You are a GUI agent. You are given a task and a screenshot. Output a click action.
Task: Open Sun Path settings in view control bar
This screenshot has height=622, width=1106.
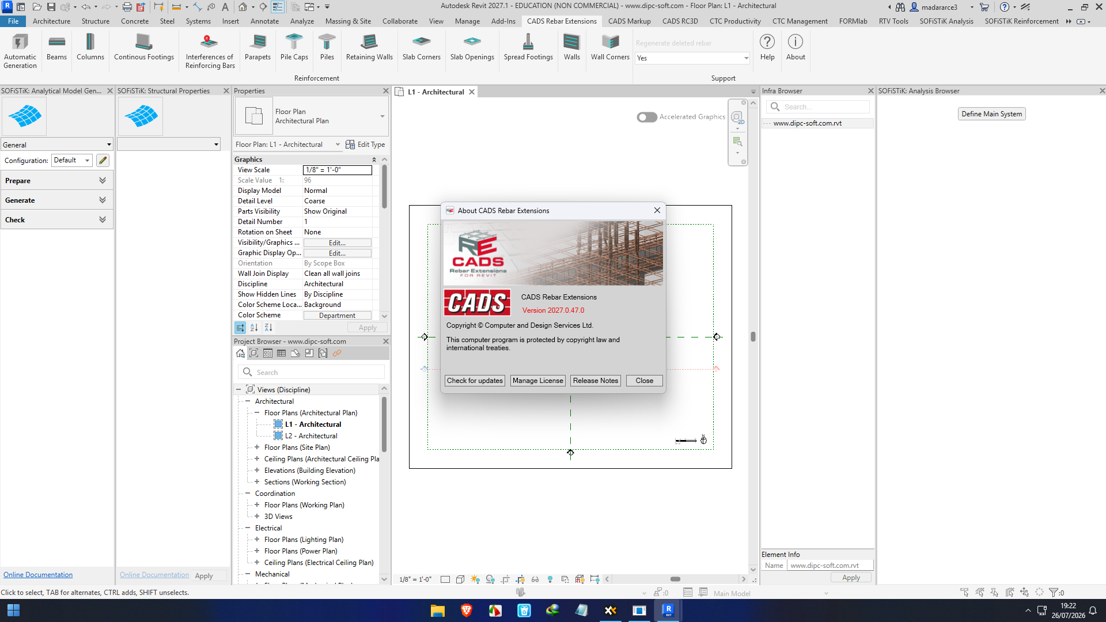tap(475, 579)
